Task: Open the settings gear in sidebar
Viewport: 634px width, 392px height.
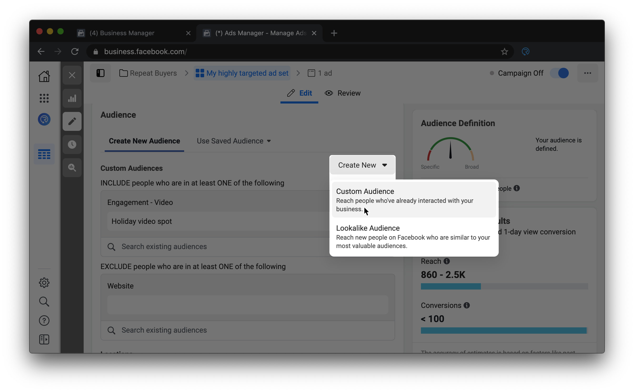Action: pyautogui.click(x=44, y=283)
